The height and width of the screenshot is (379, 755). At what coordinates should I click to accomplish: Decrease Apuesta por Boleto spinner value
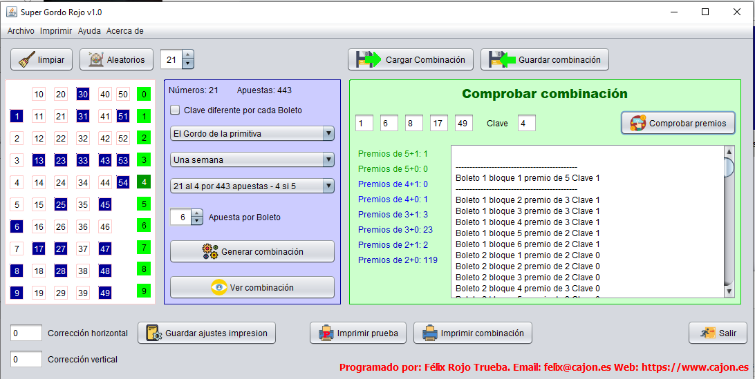coord(197,221)
